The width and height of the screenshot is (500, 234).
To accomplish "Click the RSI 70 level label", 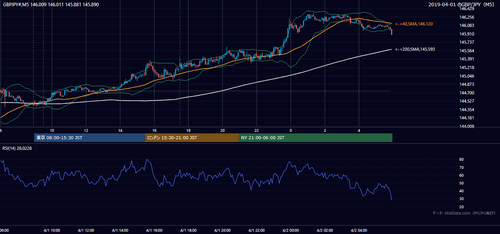I will click(x=462, y=167).
